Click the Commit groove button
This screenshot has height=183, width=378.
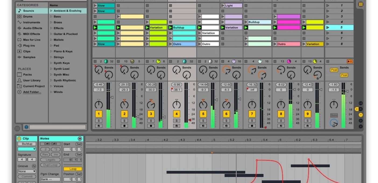27,176
